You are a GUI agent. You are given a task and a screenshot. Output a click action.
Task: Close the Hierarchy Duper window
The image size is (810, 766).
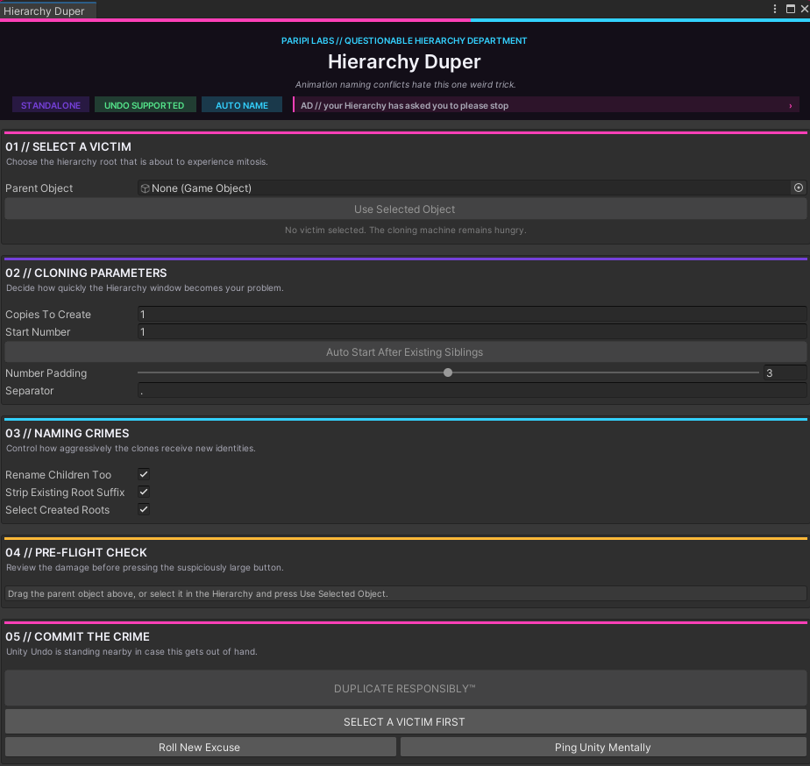pos(805,9)
